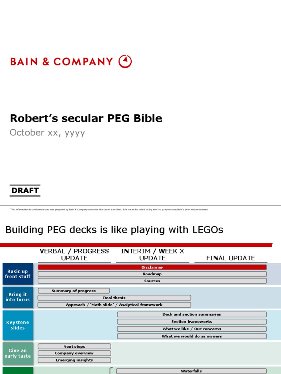The height and width of the screenshot is (374, 281).
Task: Select the Roadmap bar
Action: click(x=152, y=274)
